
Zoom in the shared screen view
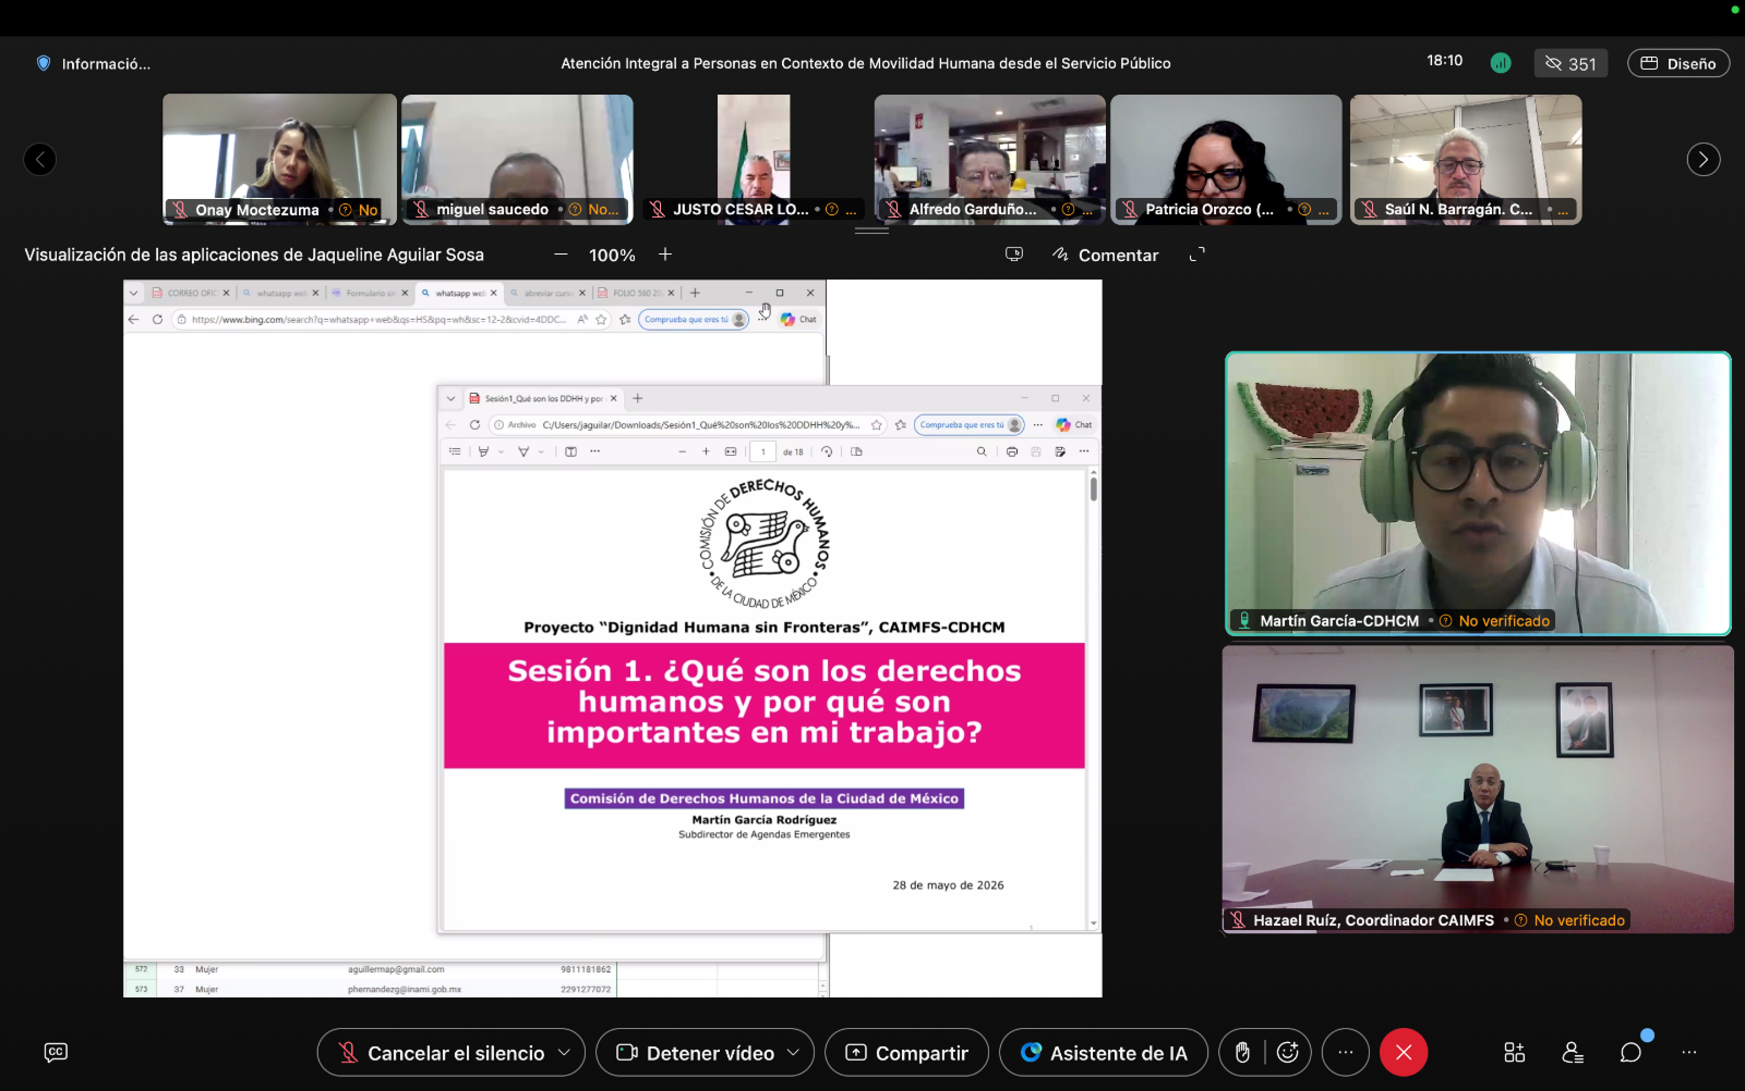[x=665, y=255]
